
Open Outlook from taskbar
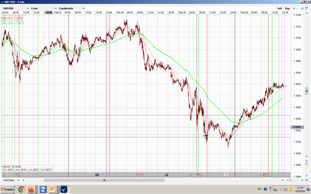point(53,190)
